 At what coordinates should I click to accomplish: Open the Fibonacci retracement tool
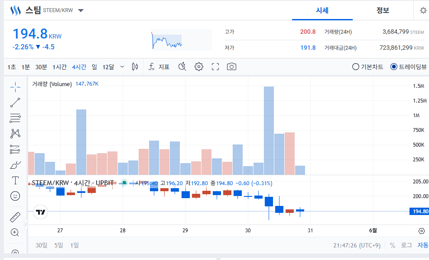[15, 118]
